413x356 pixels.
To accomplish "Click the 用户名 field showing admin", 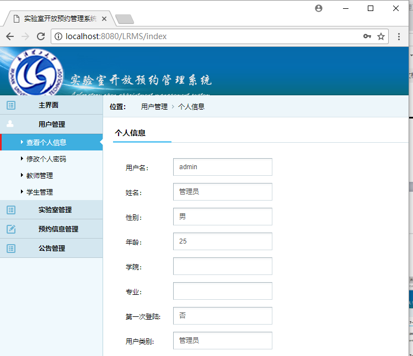I will (x=223, y=167).
